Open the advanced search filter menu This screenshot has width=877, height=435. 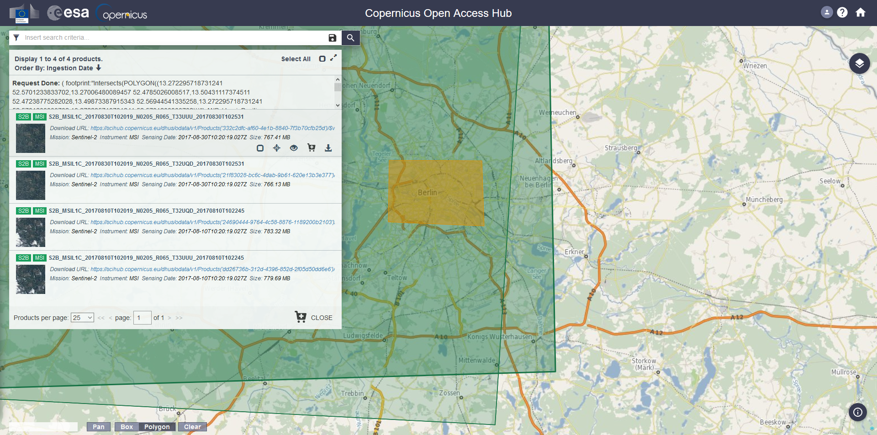coord(16,38)
